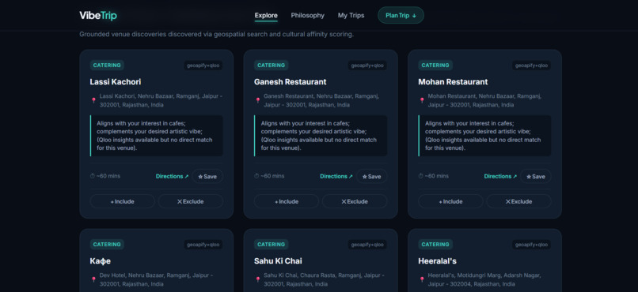Viewport: 638px width, 292px height.
Task: Click geoapify+qloo badge on Sahu Ki Chai card
Action: (x=367, y=245)
